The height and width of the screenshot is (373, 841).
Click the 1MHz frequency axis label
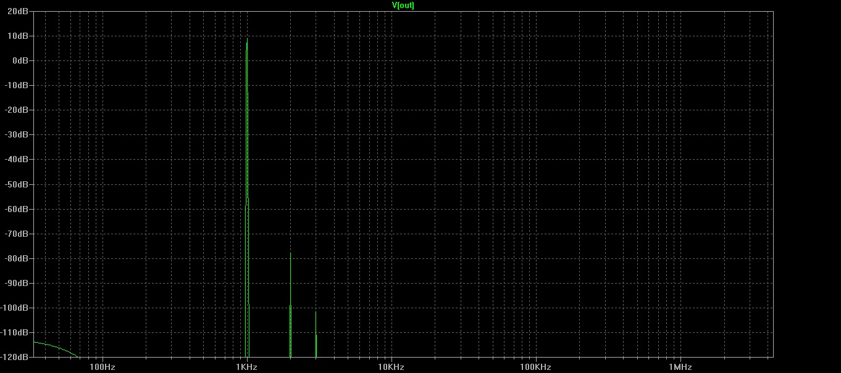pyautogui.click(x=680, y=367)
